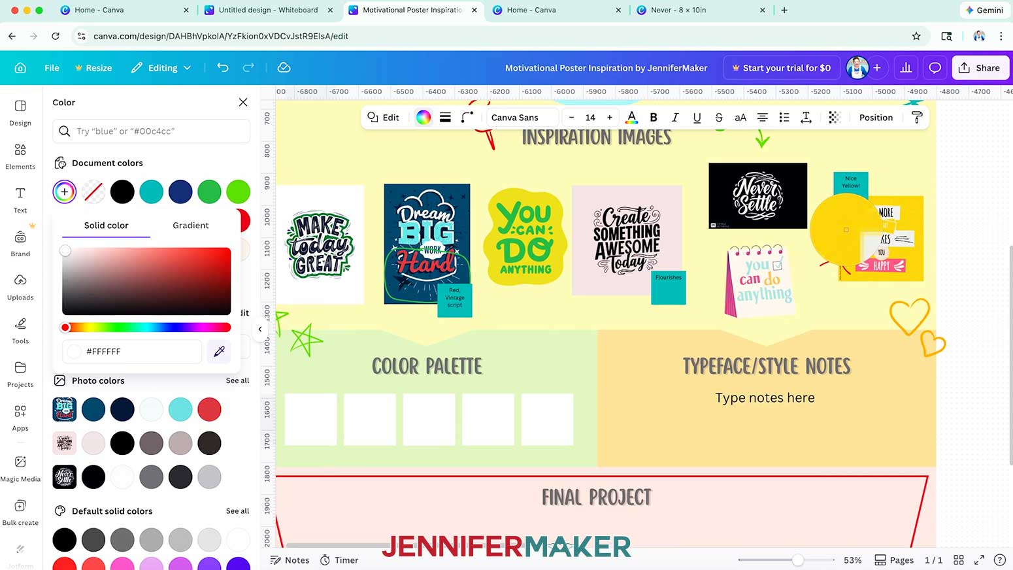Open Bulk create in the sidebar
This screenshot has width=1013, height=570.
(x=20, y=512)
